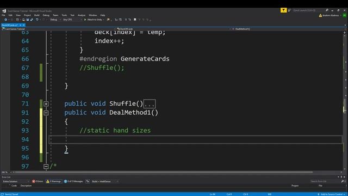
Task: Click the feedback icon next to Quick Launch
Action: 289,10
